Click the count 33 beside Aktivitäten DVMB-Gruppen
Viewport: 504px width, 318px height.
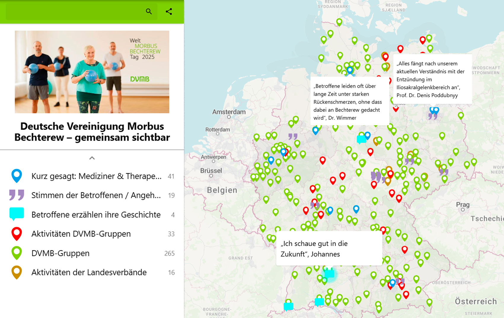[x=171, y=234]
